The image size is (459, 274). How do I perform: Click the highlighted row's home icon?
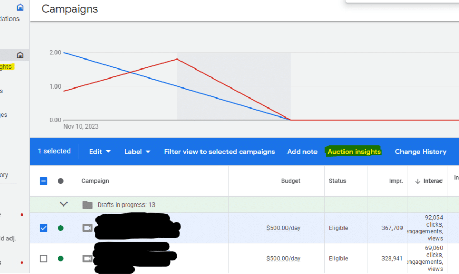tap(20, 55)
